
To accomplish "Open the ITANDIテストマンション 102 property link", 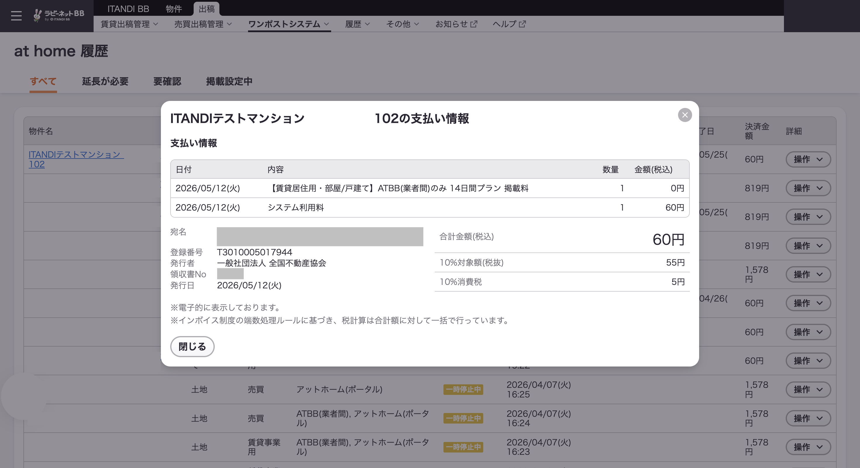I will click(76, 159).
